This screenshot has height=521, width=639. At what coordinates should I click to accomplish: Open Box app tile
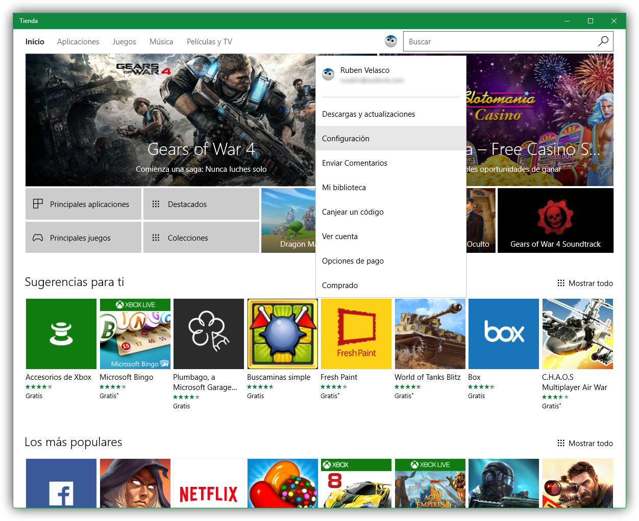pos(504,334)
